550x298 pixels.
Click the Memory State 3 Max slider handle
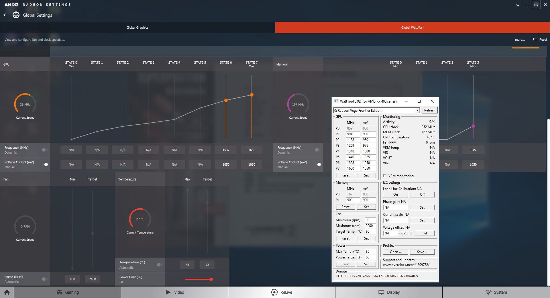click(x=473, y=126)
